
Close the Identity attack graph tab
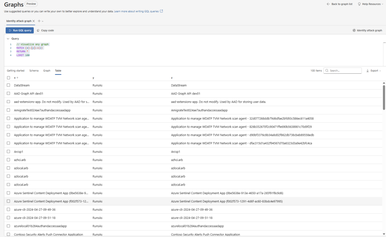(34, 21)
